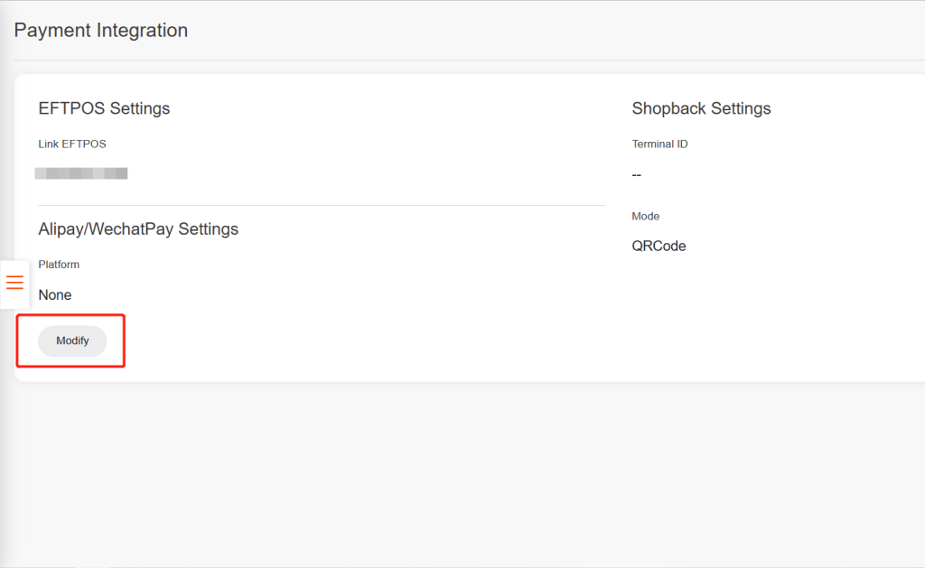Click the Platform field label

pos(59,265)
